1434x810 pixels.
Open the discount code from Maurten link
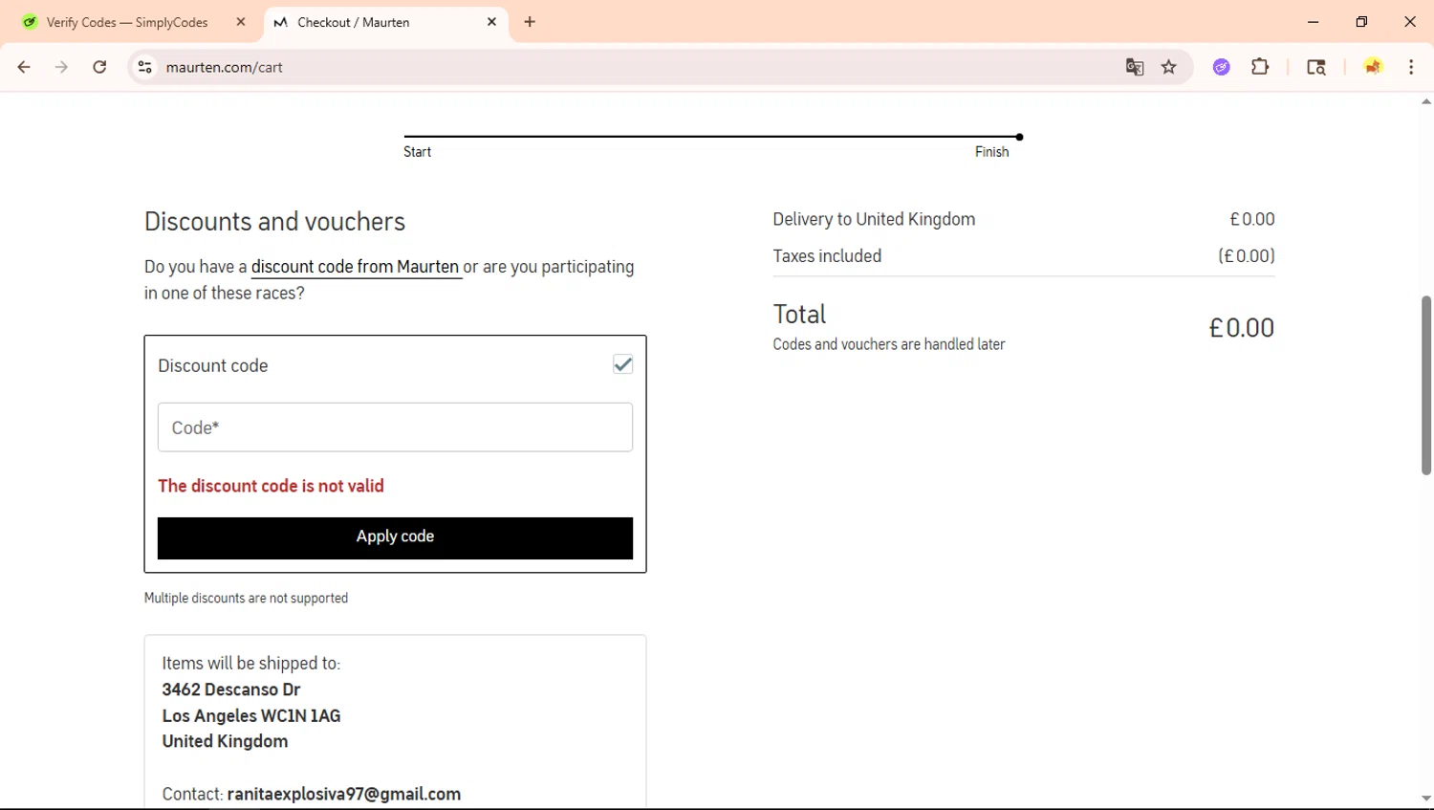[x=356, y=267]
